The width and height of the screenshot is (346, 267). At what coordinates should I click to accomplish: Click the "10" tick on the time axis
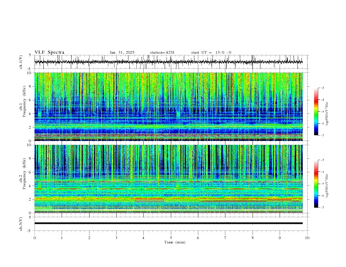[x=307, y=238]
